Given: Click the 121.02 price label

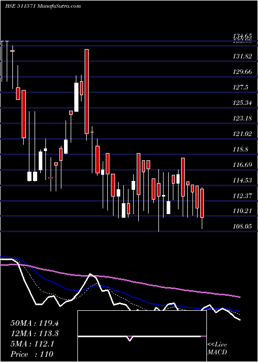Looking at the screenshot, I should [242, 134].
